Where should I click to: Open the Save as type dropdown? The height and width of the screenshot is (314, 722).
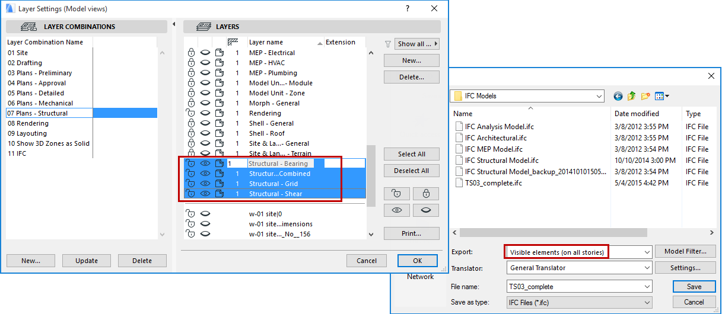(647, 302)
